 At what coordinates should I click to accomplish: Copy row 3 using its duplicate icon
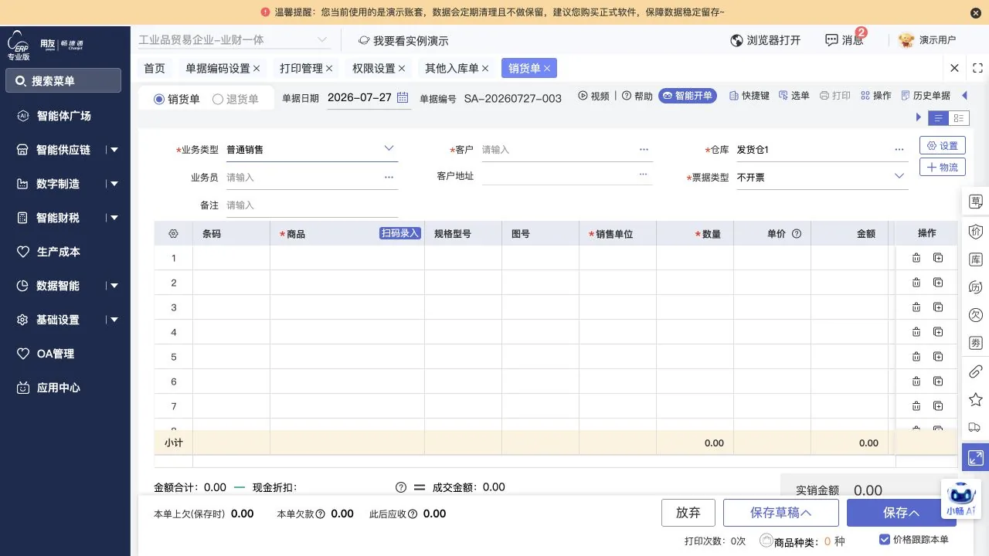point(938,307)
